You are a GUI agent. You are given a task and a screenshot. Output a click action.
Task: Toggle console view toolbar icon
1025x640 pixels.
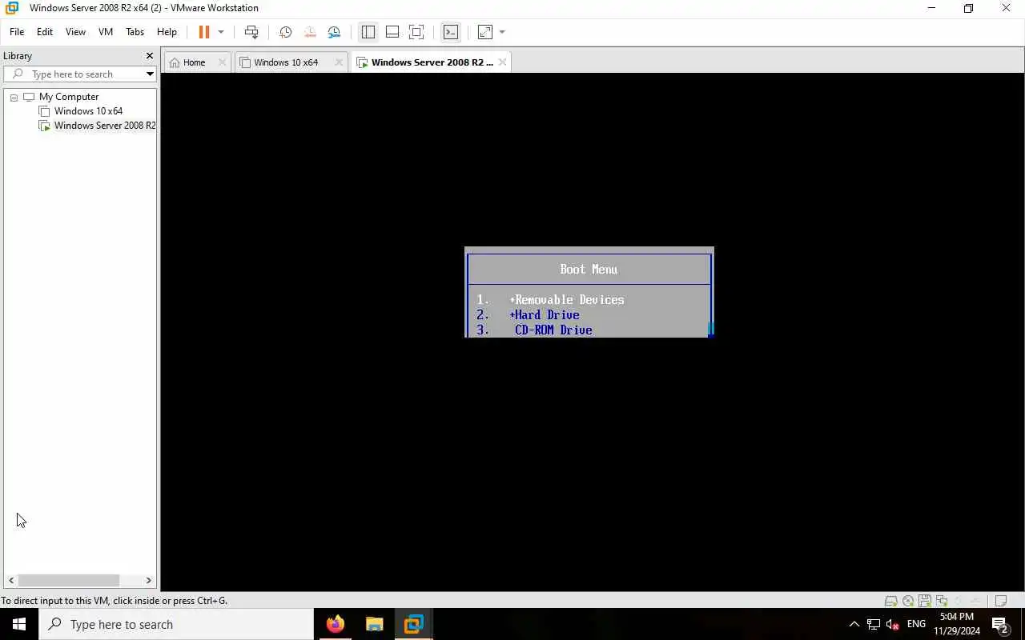[451, 32]
